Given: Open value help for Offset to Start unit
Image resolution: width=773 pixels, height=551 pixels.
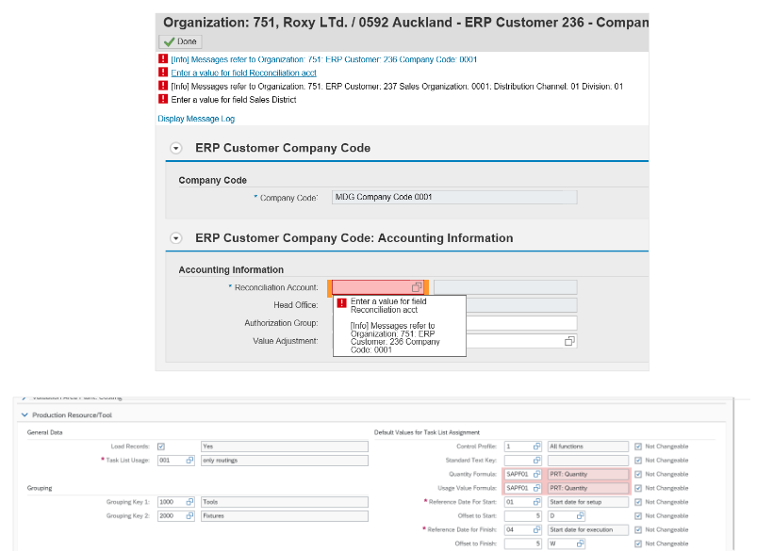Looking at the screenshot, I should [x=581, y=515].
